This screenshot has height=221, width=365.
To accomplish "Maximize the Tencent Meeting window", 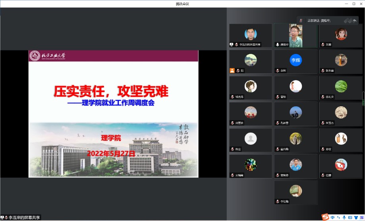I will (353, 4).
